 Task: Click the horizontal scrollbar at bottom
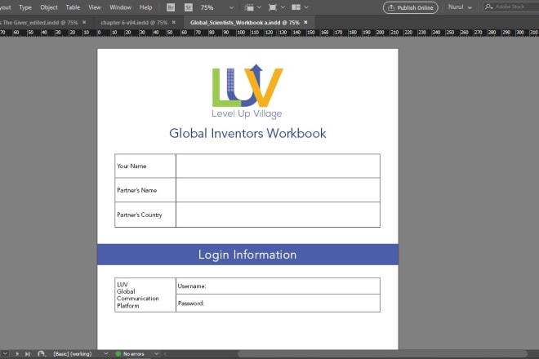click(x=382, y=353)
